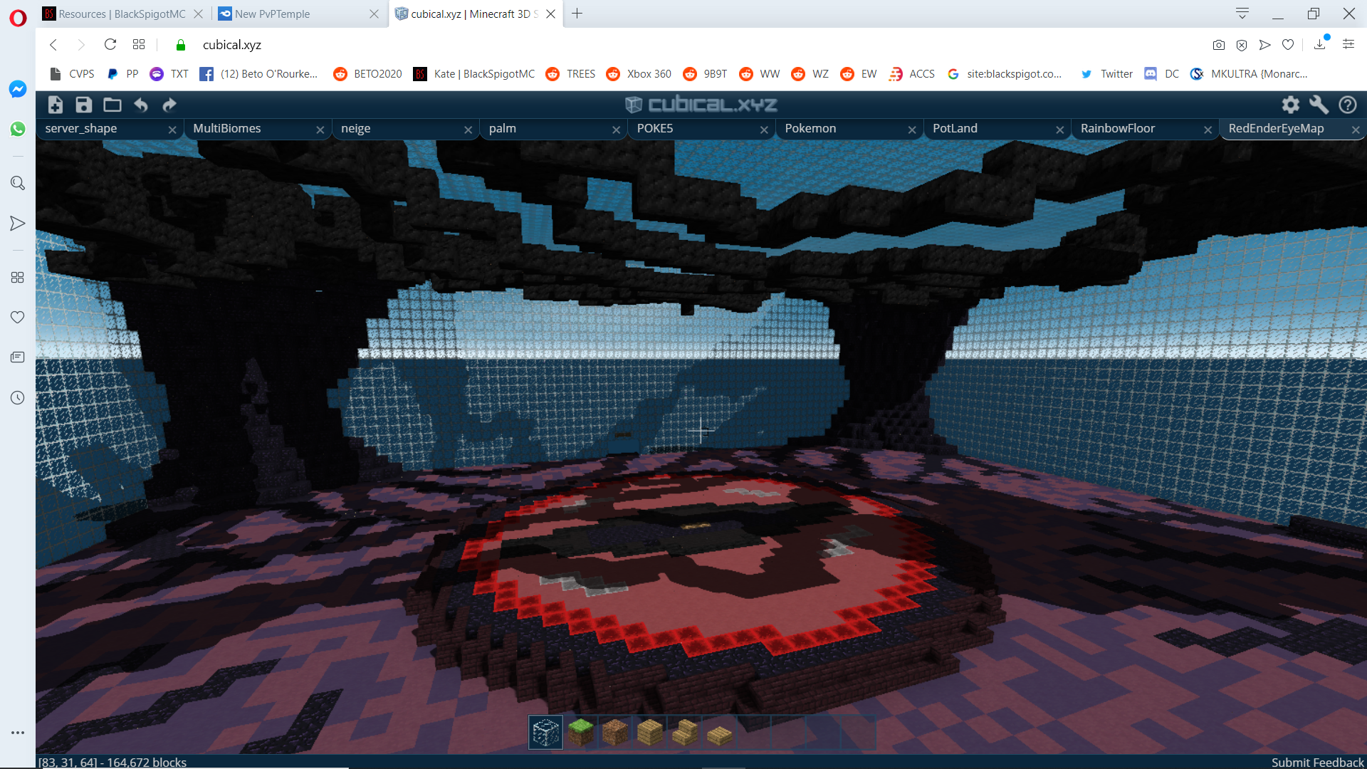Open the Pokemon project tab
Viewport: 1367px width, 769px height.
810,129
